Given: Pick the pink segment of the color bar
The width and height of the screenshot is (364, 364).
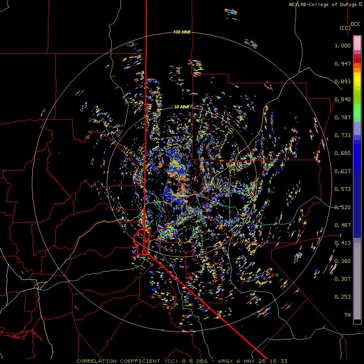Looking at the screenshot, I should tap(357, 43).
